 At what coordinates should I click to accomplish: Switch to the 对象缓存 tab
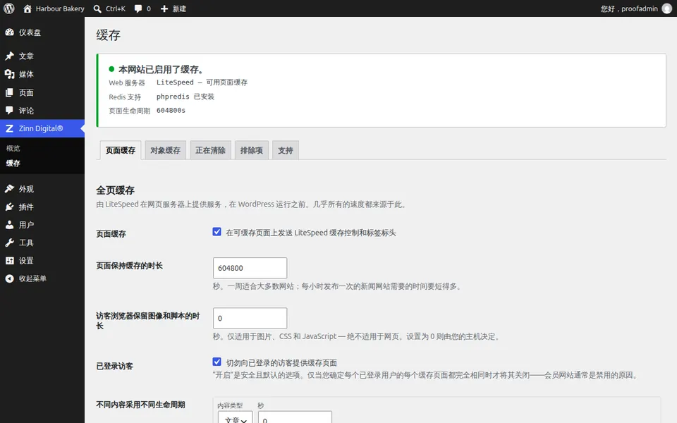[x=165, y=150]
